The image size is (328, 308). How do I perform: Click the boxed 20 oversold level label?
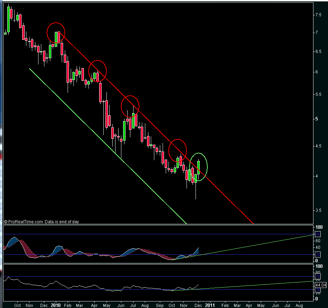click(x=318, y=255)
